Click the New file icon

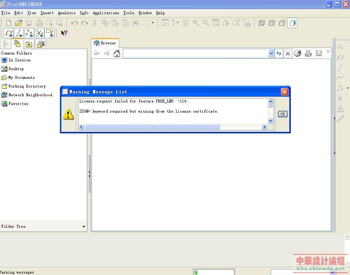[x=9, y=23]
